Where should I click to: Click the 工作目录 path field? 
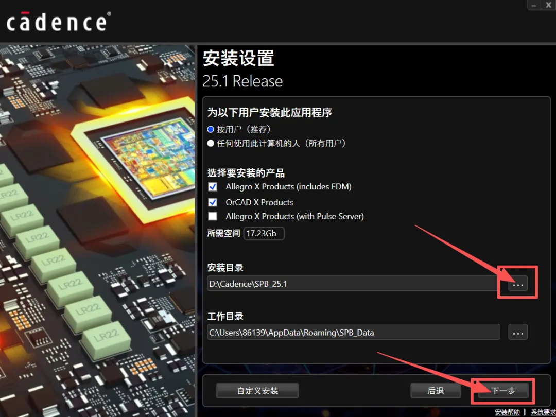point(354,333)
